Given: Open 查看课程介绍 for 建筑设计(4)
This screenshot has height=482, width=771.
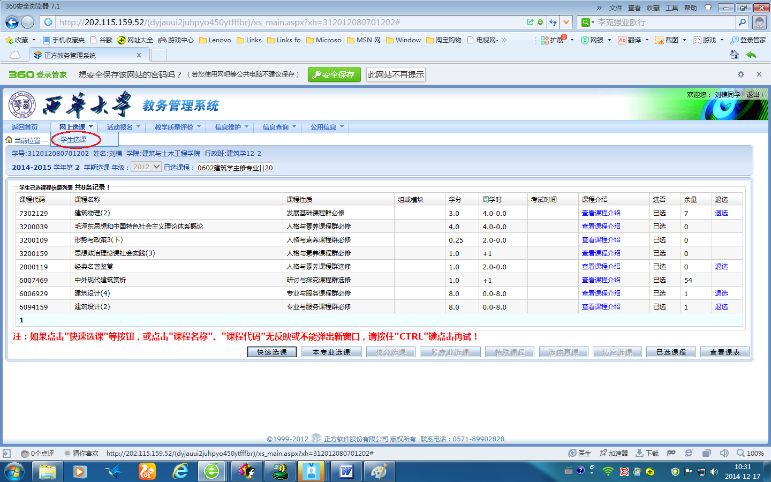Looking at the screenshot, I should click(x=601, y=293).
